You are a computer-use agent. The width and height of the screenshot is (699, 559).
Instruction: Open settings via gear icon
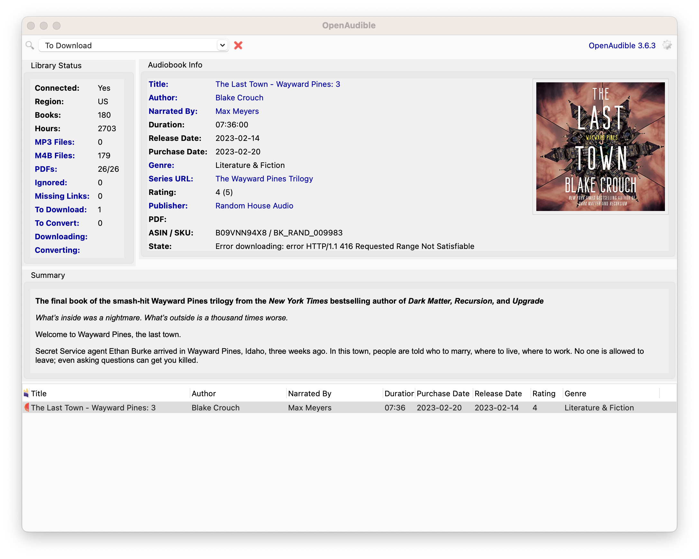pyautogui.click(x=667, y=45)
